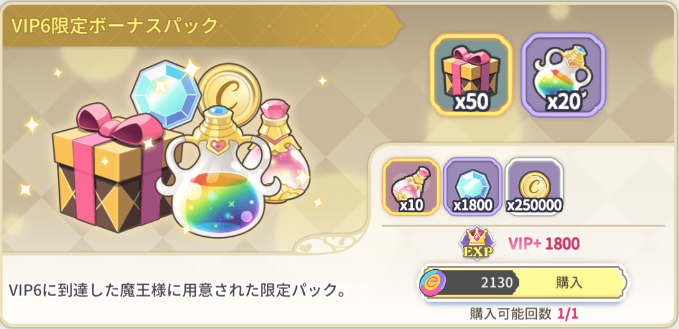Select the diamond x1800 item icon

[473, 186]
